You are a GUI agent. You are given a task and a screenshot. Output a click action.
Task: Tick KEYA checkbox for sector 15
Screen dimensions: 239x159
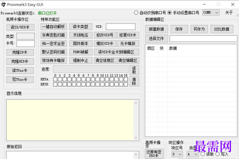coord(126,79)
